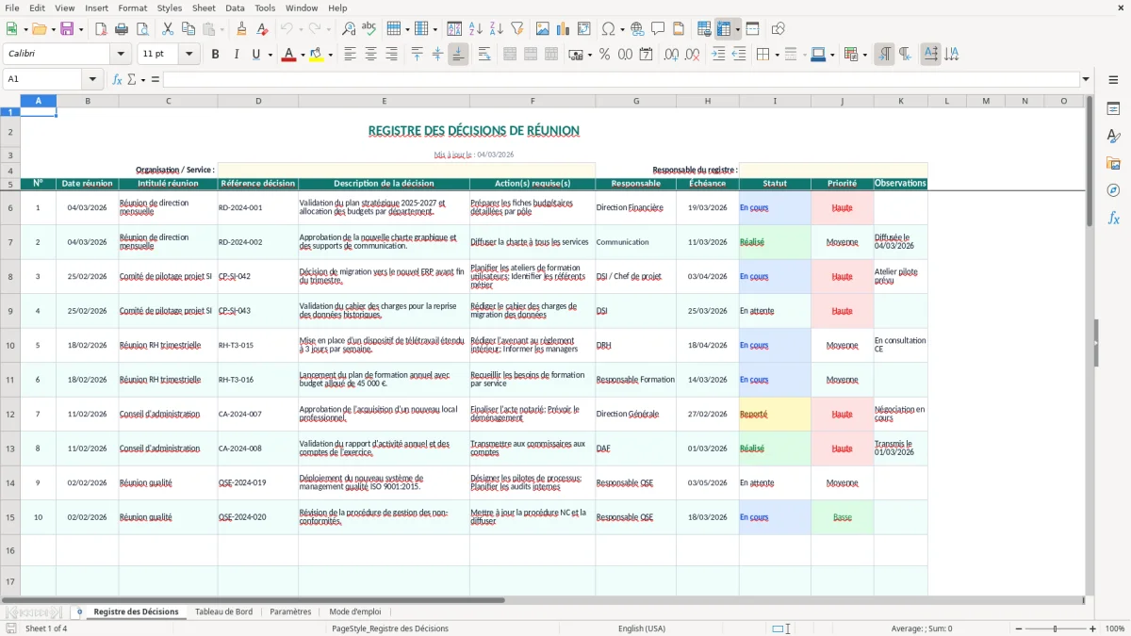Image resolution: width=1131 pixels, height=636 pixels.
Task: Open the Sheet menu
Action: tap(204, 8)
